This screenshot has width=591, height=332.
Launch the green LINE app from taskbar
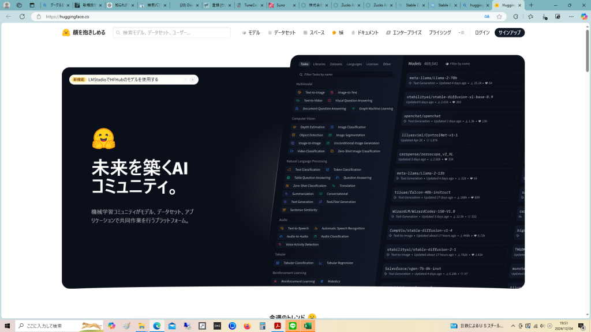(x=293, y=326)
